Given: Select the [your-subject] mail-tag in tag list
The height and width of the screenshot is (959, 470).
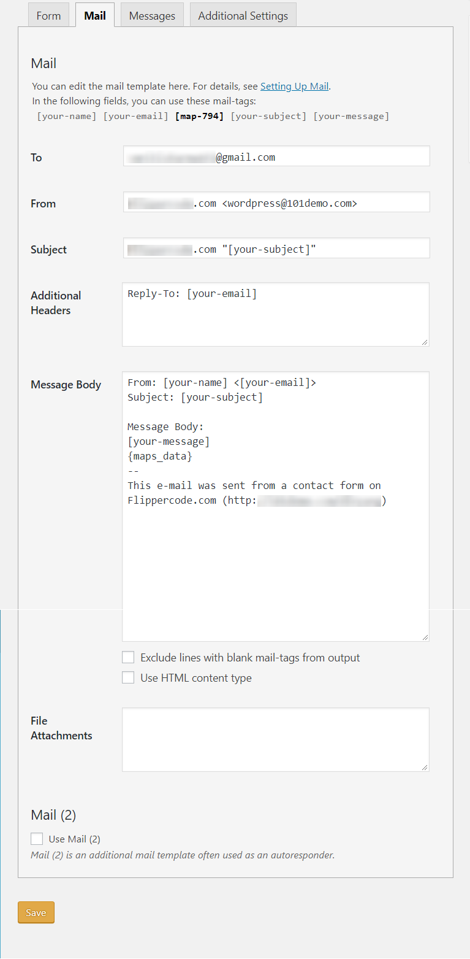Looking at the screenshot, I should pos(268,116).
